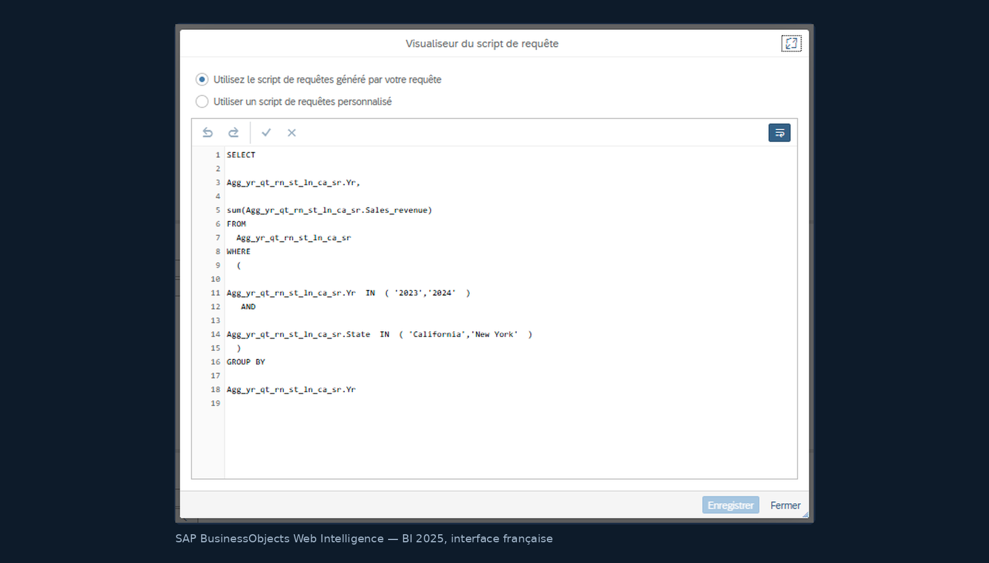Click the Yr IN ('2023','2024') line
Screen dimensions: 989x563
[348, 293]
